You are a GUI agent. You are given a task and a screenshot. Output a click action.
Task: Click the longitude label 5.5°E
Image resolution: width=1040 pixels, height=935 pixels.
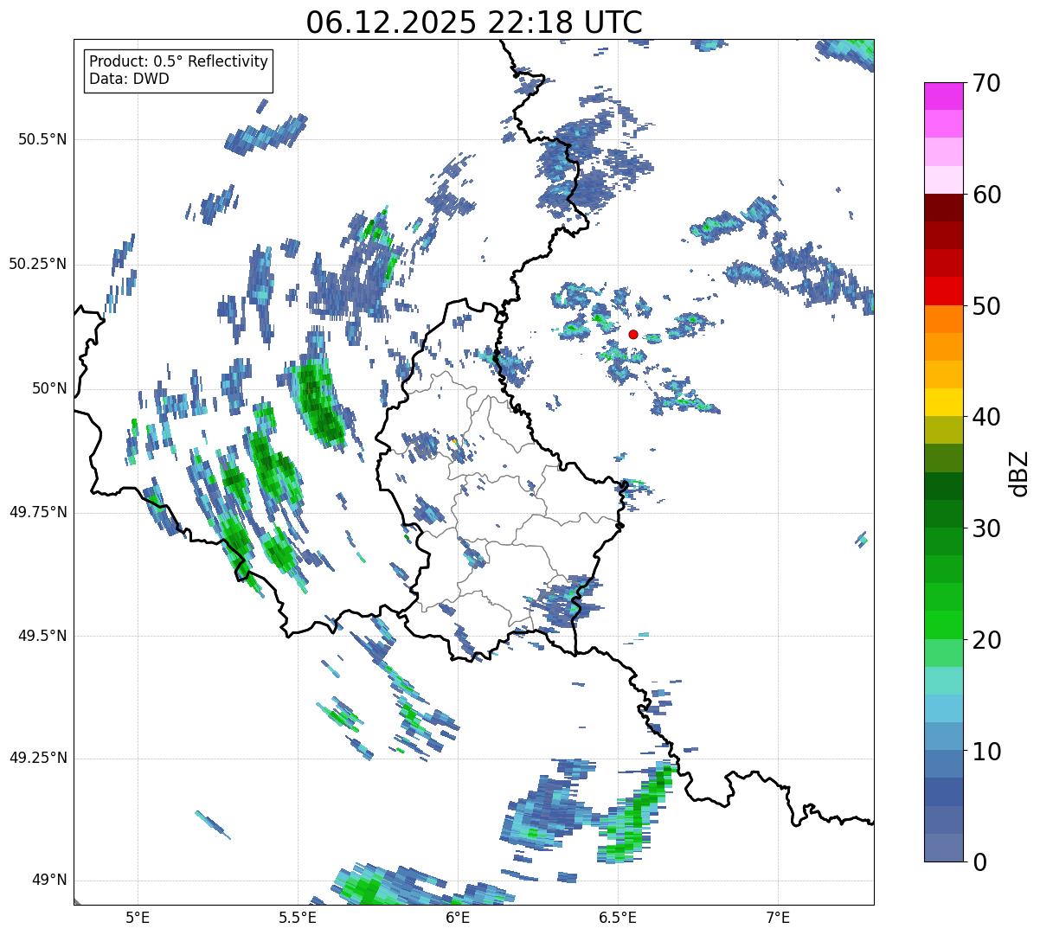click(x=298, y=917)
